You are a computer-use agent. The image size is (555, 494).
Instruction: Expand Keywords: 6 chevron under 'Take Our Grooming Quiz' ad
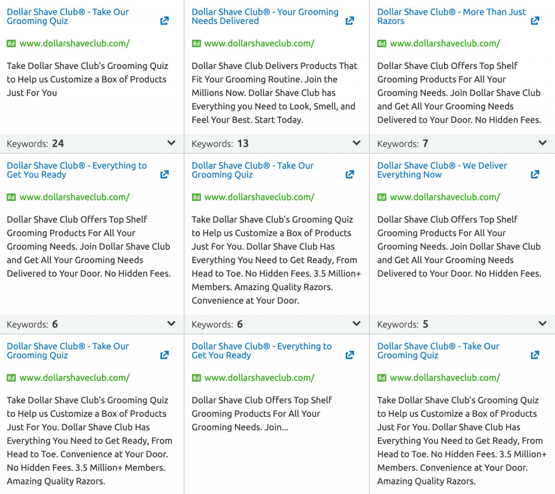[x=356, y=324]
